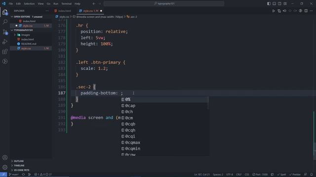Select 0cqmin autocomplete suggestion

pyautogui.click(x=165, y=148)
